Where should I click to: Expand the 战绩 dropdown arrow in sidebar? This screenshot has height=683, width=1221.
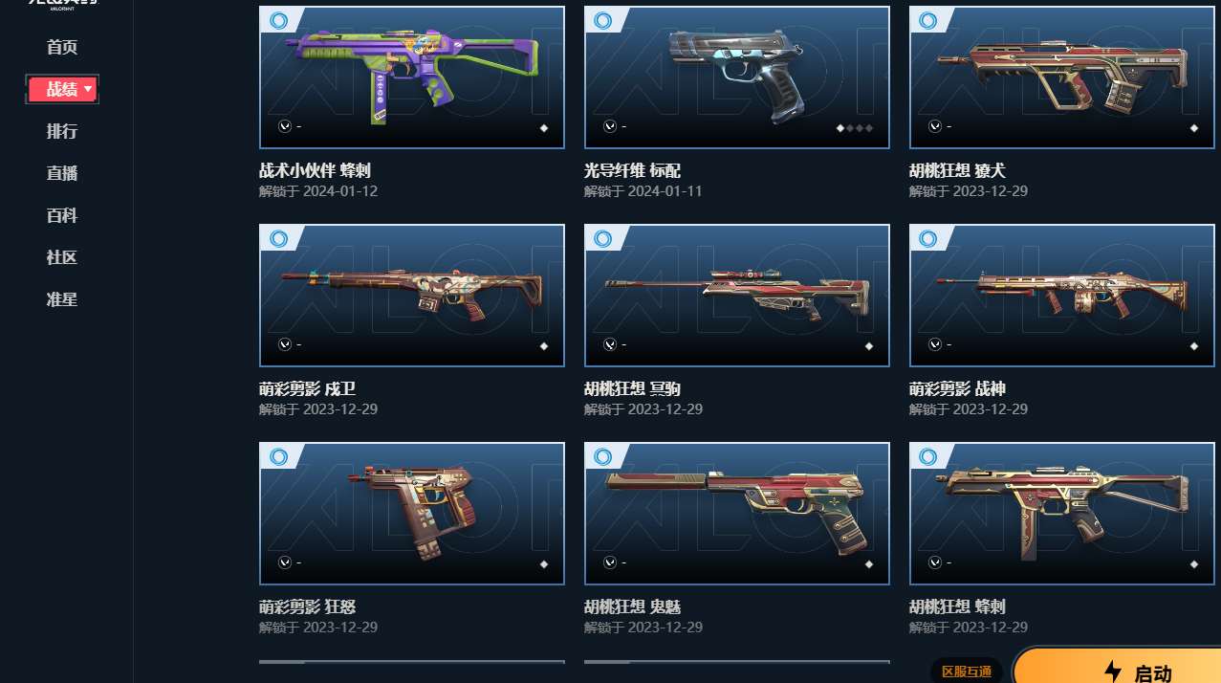[88, 89]
